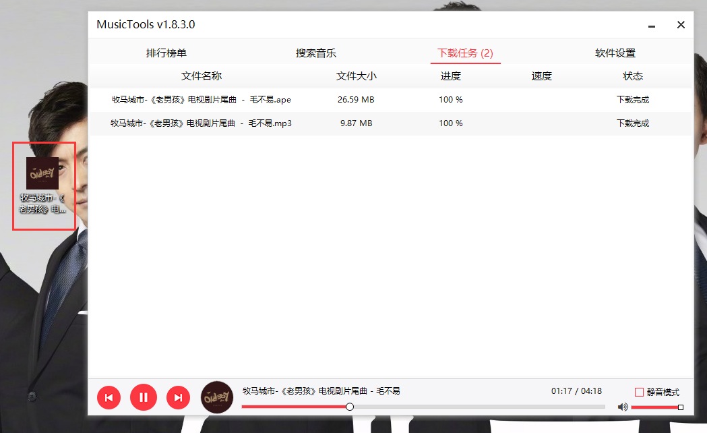Click the 文件名称 column header

202,76
